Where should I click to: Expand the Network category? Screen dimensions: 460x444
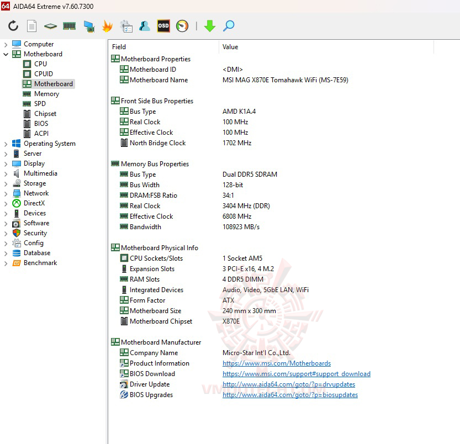tap(6, 193)
